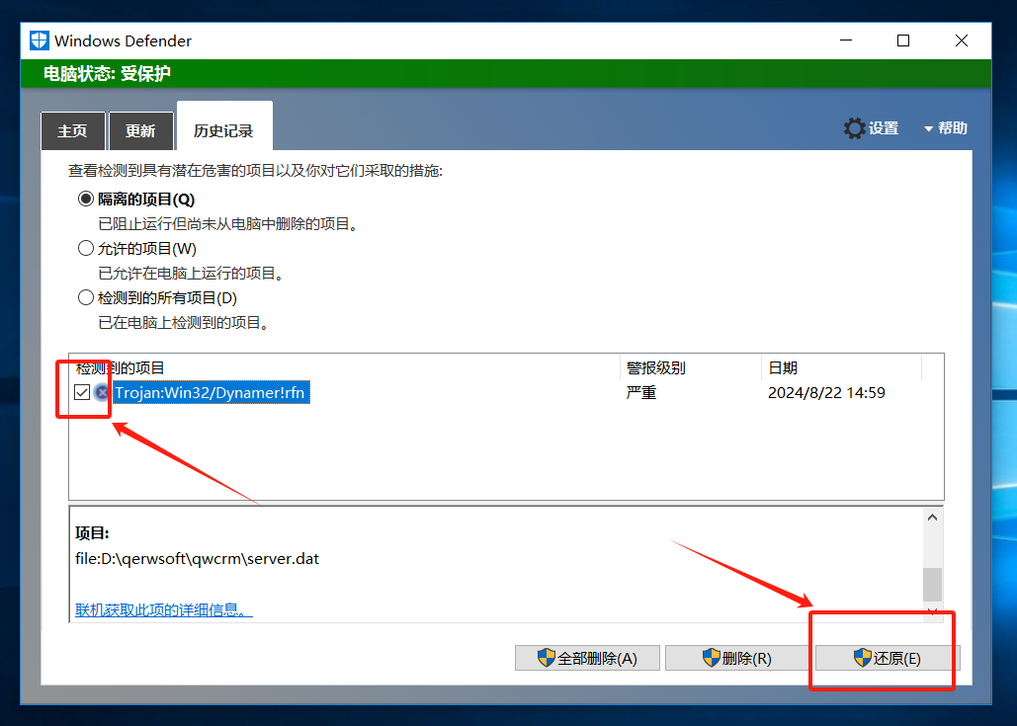Minimize the Windows Defender window
This screenshot has height=726, width=1017.
click(x=846, y=40)
